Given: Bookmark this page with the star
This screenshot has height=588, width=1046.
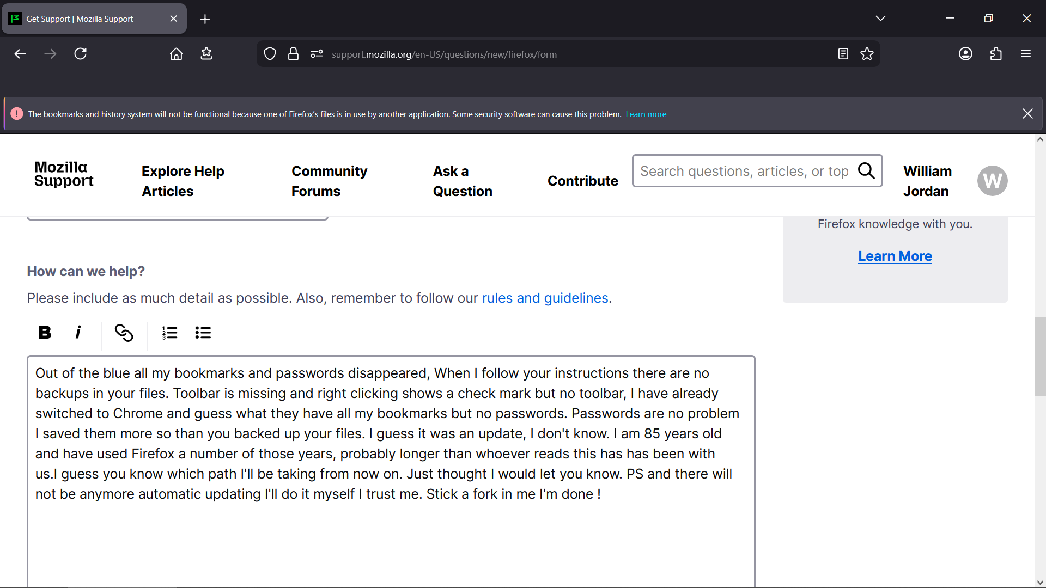Looking at the screenshot, I should [867, 54].
